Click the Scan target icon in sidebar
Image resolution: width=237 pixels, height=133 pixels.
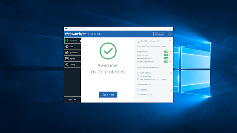[x=67, y=47]
